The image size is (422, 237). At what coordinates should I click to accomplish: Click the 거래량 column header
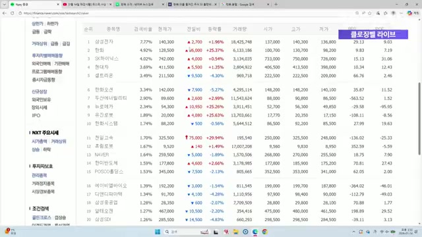pyautogui.click(x=239, y=29)
